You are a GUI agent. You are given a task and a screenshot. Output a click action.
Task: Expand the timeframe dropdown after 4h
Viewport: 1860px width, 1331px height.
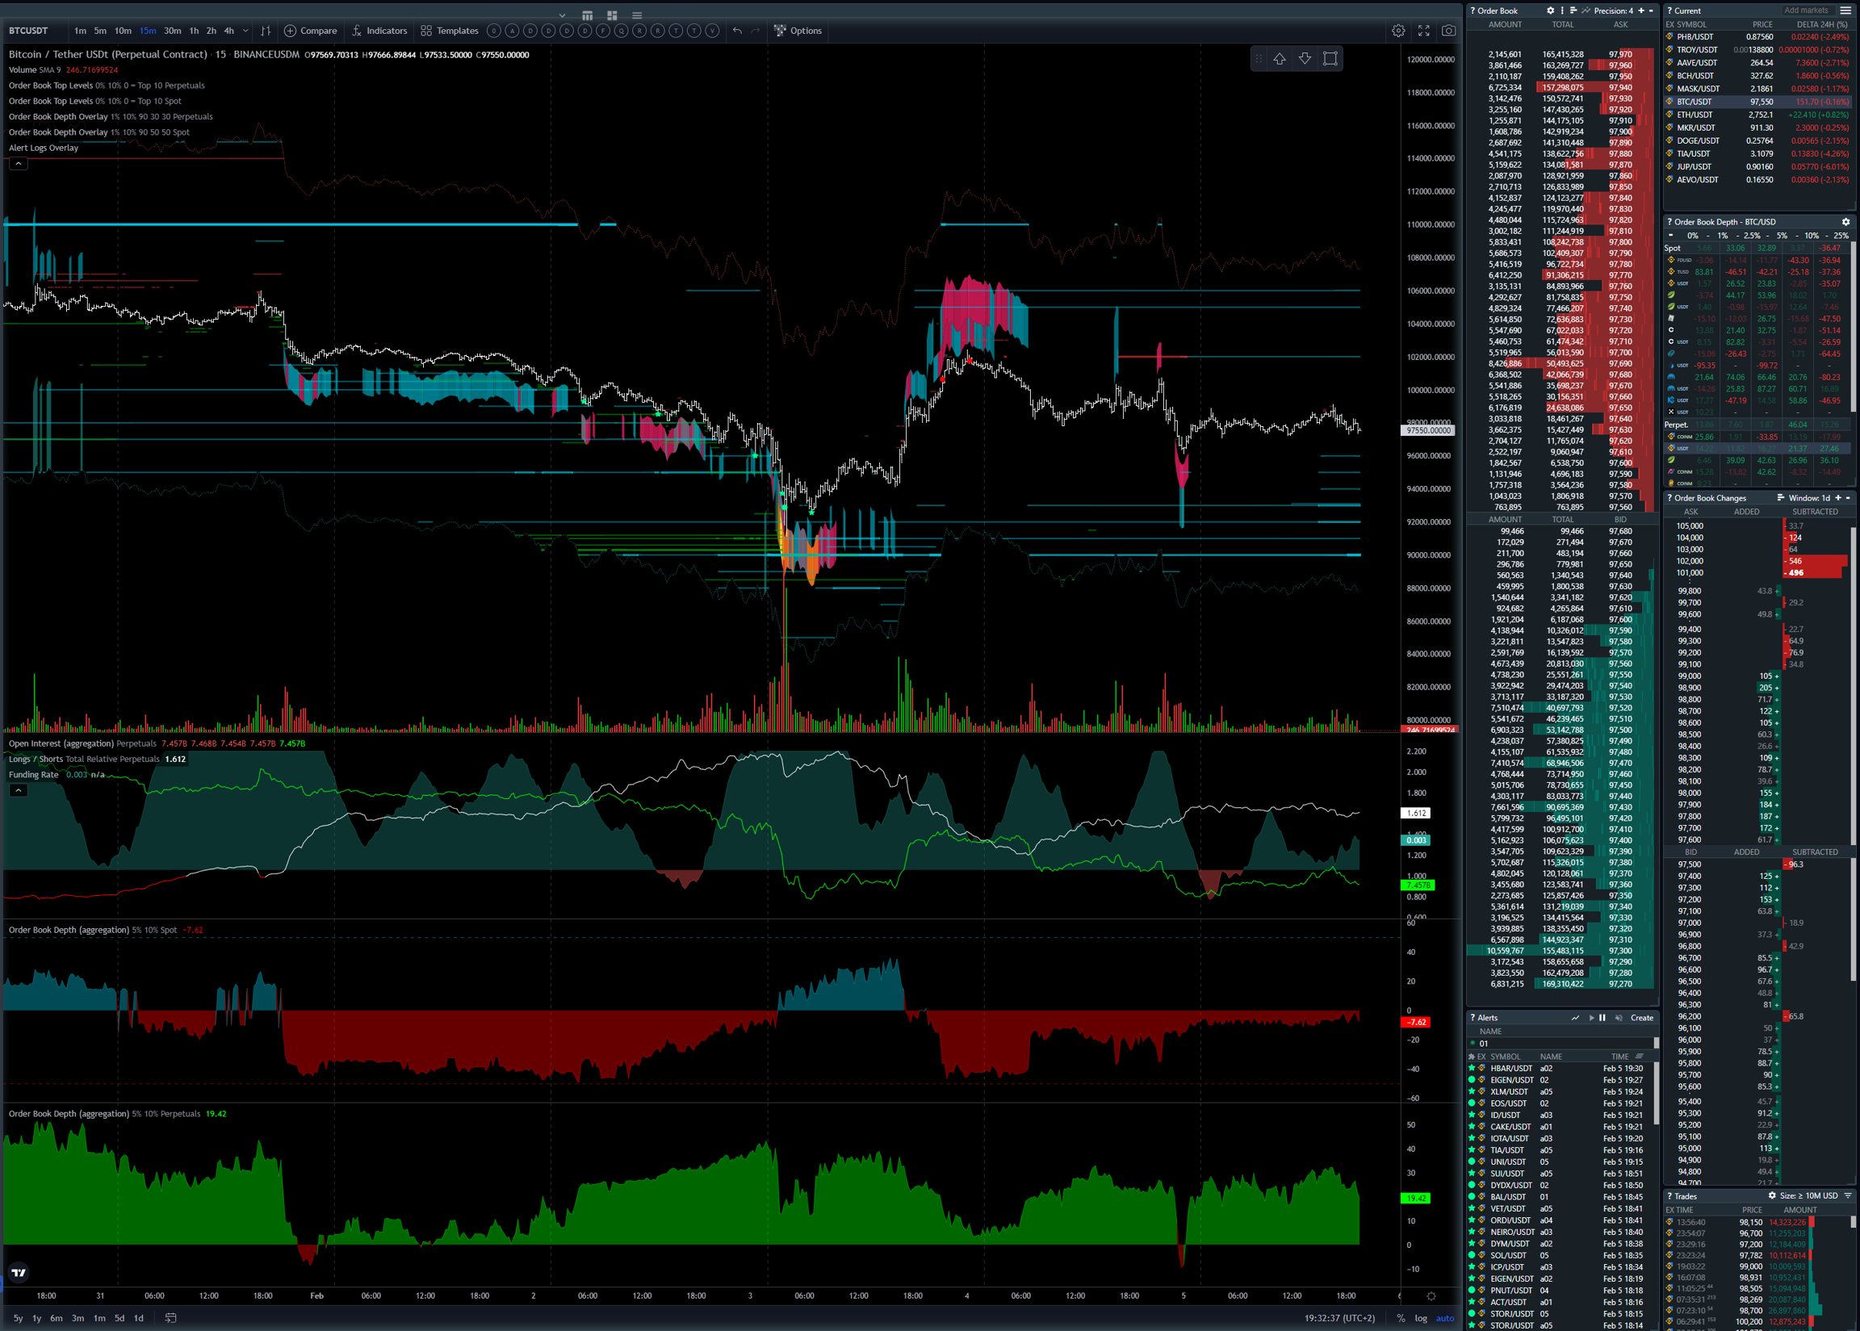click(245, 31)
